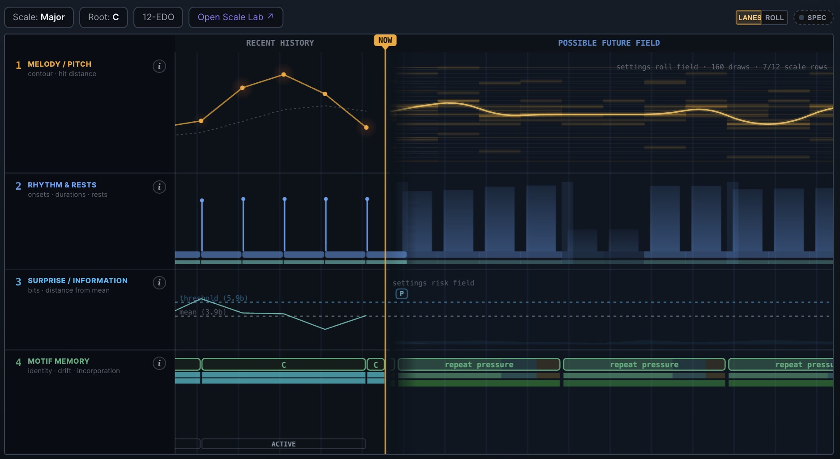Select the small C motif block near NOW
840x459 pixels.
tap(376, 365)
